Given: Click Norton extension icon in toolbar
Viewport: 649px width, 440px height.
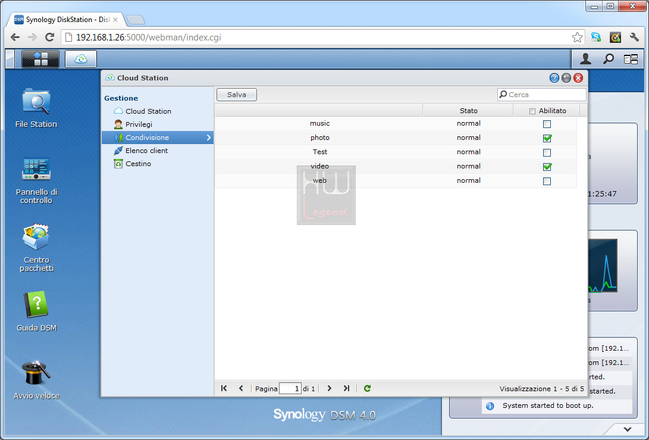Looking at the screenshot, I should [615, 38].
